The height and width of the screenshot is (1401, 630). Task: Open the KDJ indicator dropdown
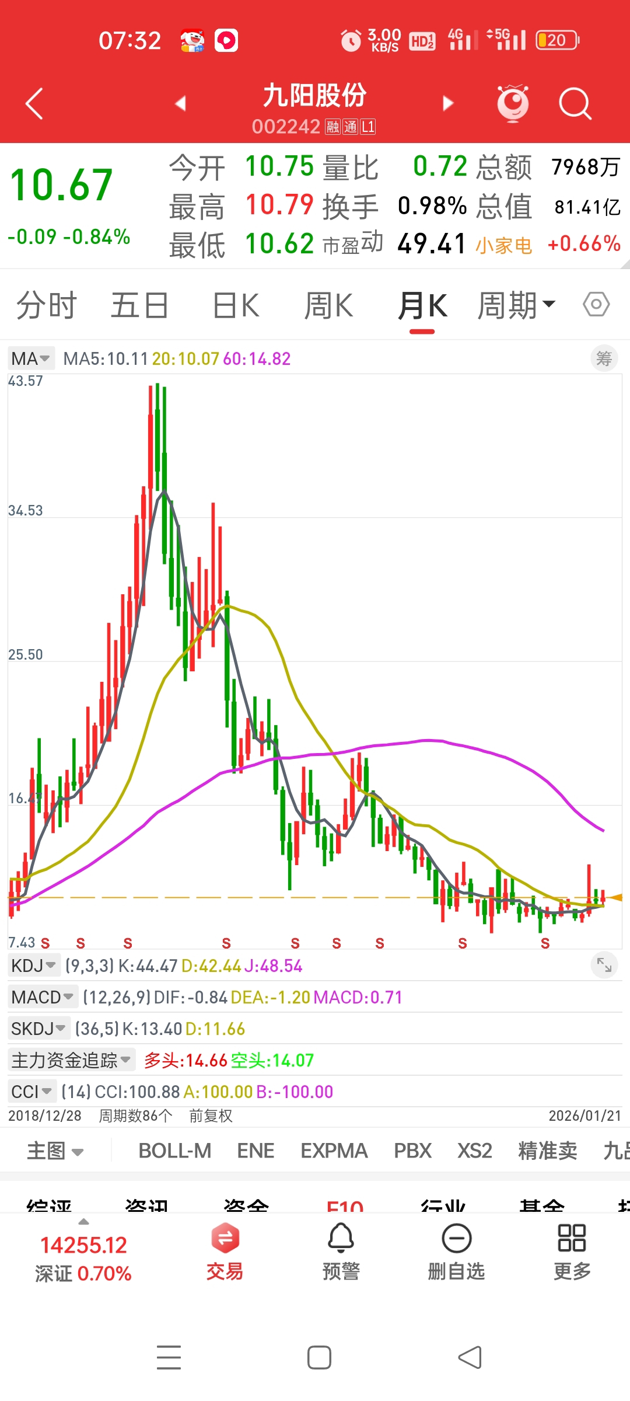click(34, 966)
